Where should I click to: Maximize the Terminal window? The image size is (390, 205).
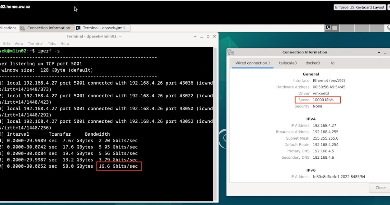pyautogui.click(x=208, y=36)
